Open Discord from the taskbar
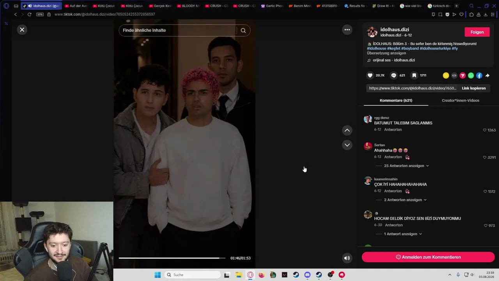The image size is (499, 281). 307,275
